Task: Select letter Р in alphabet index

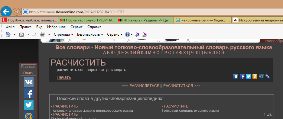Action: click(166, 53)
